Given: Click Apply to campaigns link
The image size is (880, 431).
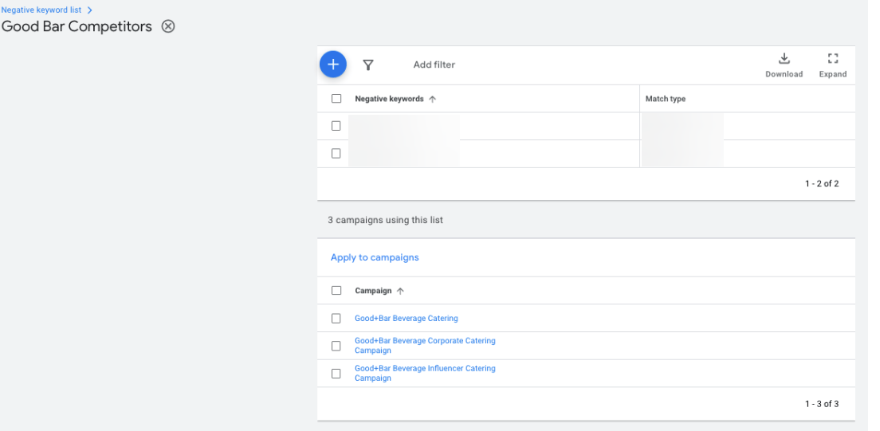Looking at the screenshot, I should pyautogui.click(x=375, y=257).
